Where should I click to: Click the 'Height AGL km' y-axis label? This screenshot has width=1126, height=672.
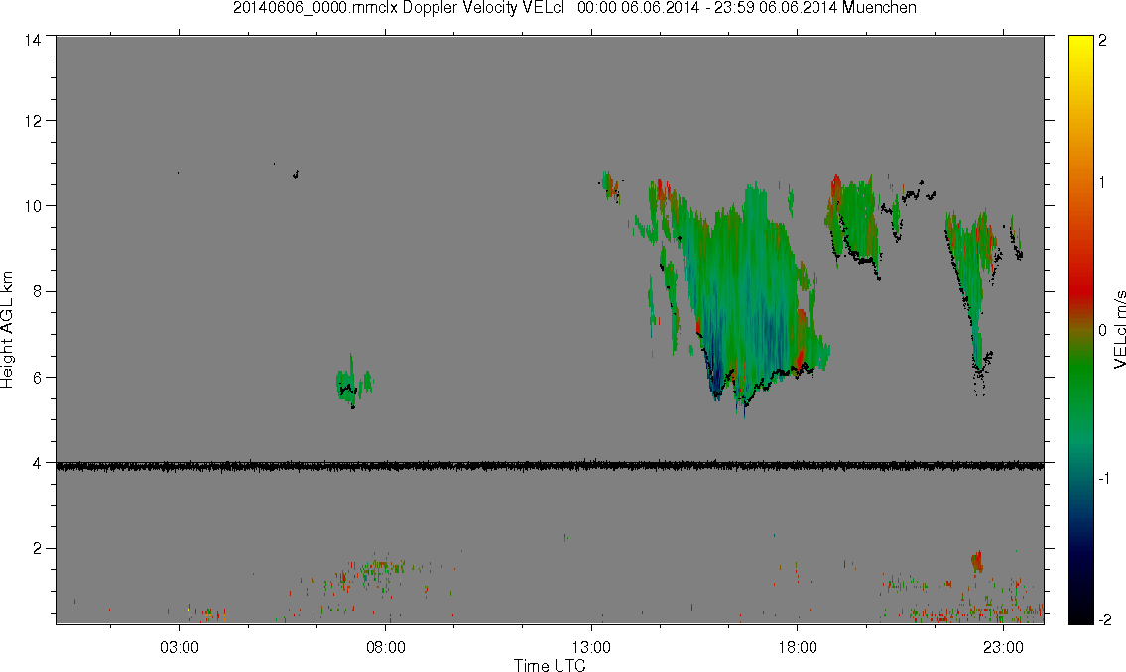point(7,329)
